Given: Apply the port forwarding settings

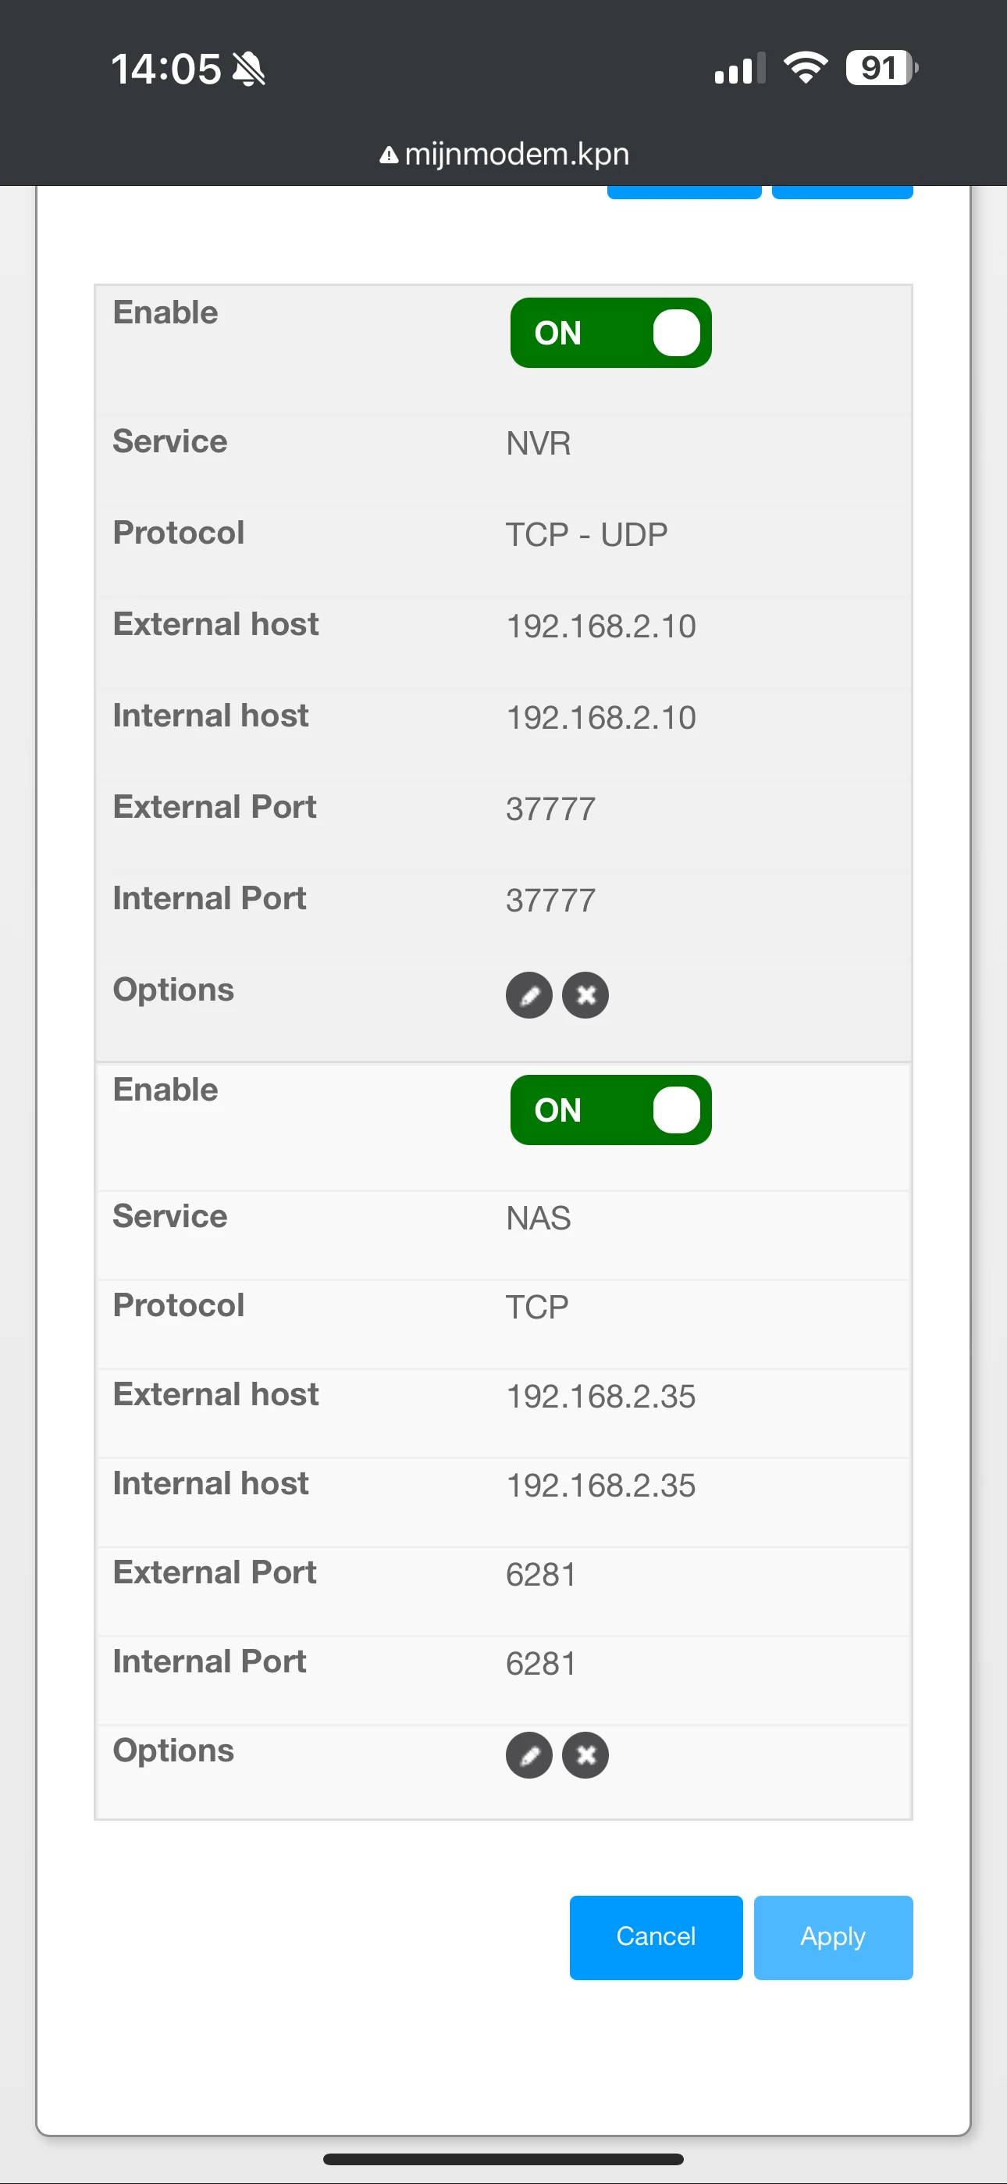Looking at the screenshot, I should [833, 1937].
